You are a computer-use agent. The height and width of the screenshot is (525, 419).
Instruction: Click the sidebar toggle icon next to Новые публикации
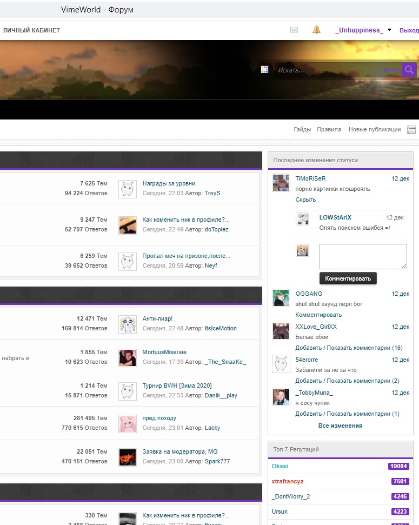[411, 130]
